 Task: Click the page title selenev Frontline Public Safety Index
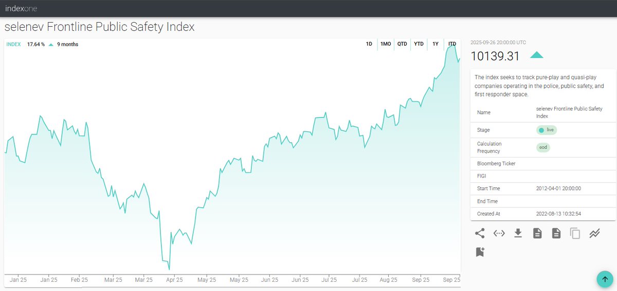click(99, 27)
